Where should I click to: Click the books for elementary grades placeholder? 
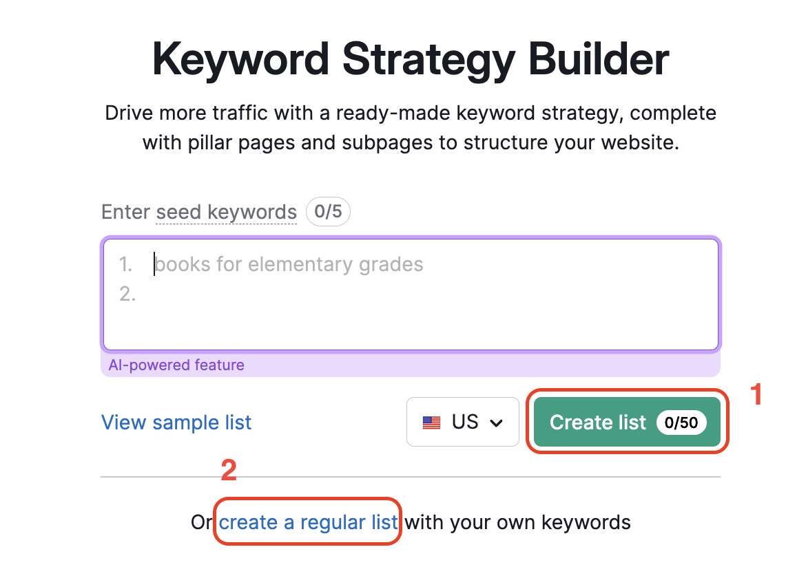point(289,264)
